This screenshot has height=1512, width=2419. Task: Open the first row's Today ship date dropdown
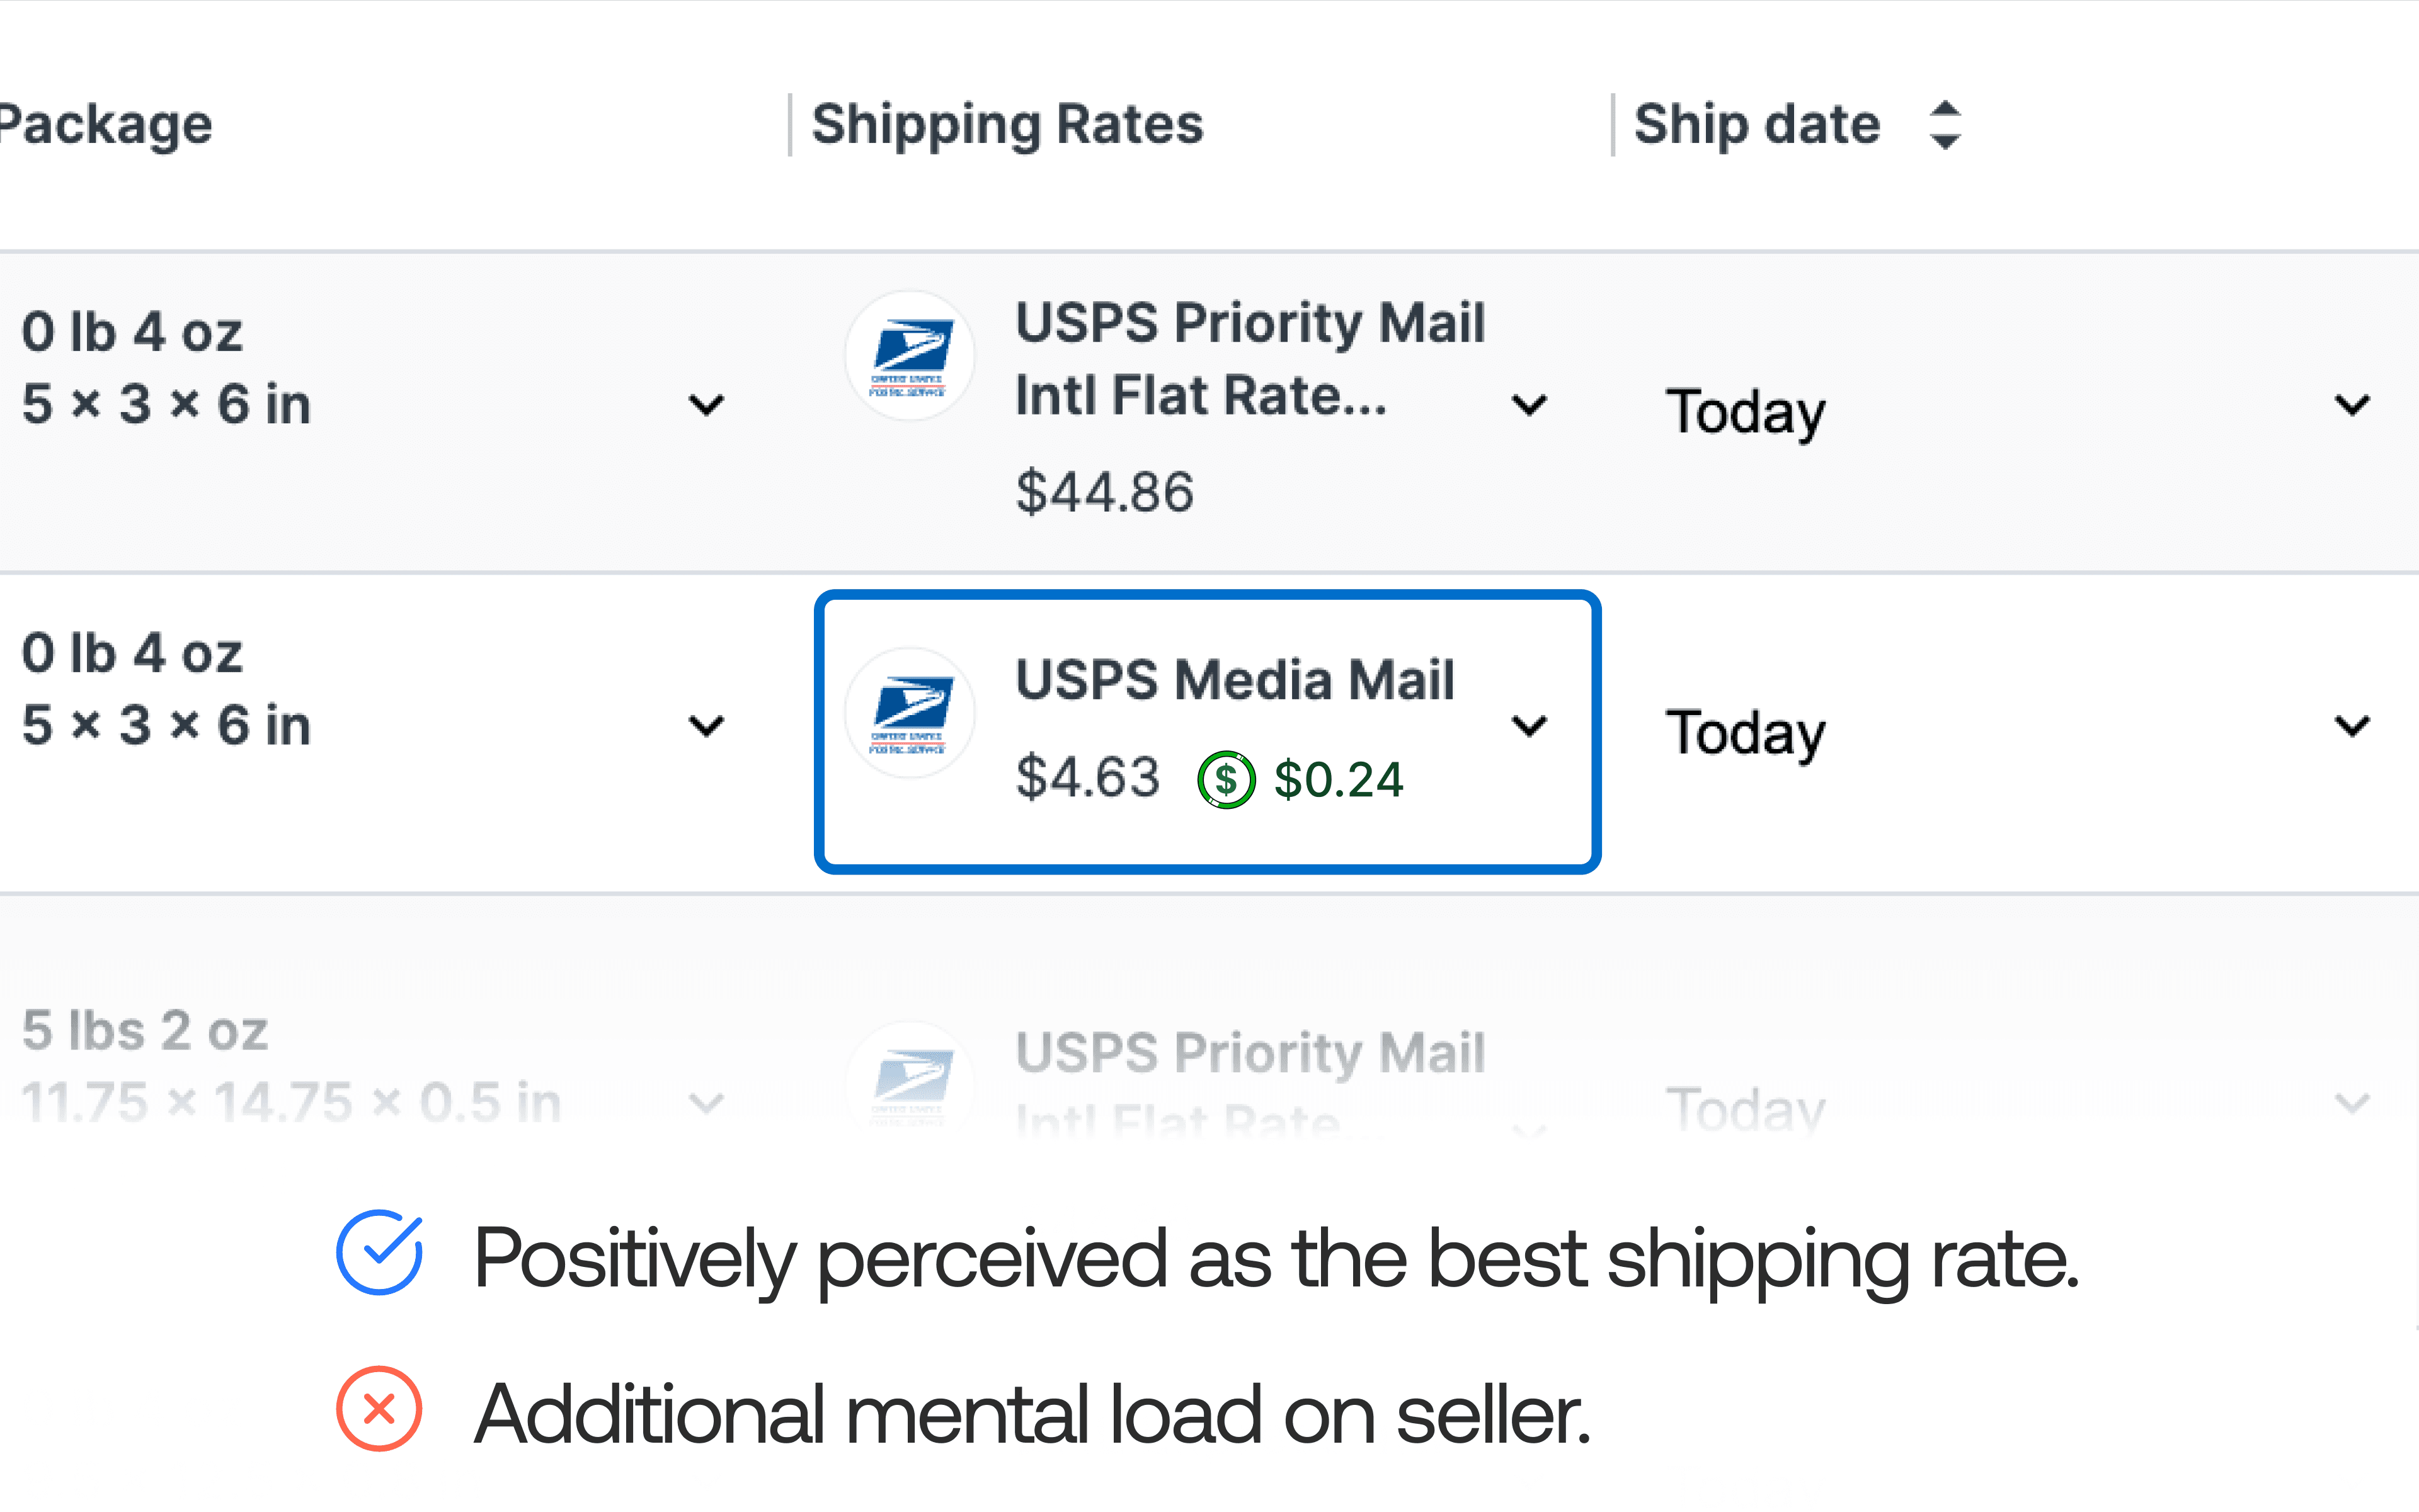tap(2352, 405)
